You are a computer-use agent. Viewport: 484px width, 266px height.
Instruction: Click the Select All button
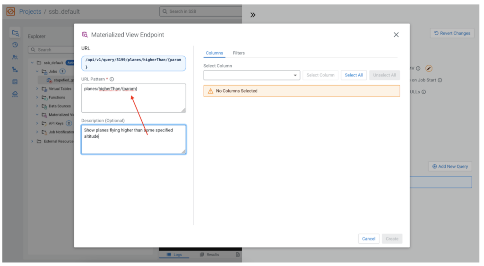[354, 75]
